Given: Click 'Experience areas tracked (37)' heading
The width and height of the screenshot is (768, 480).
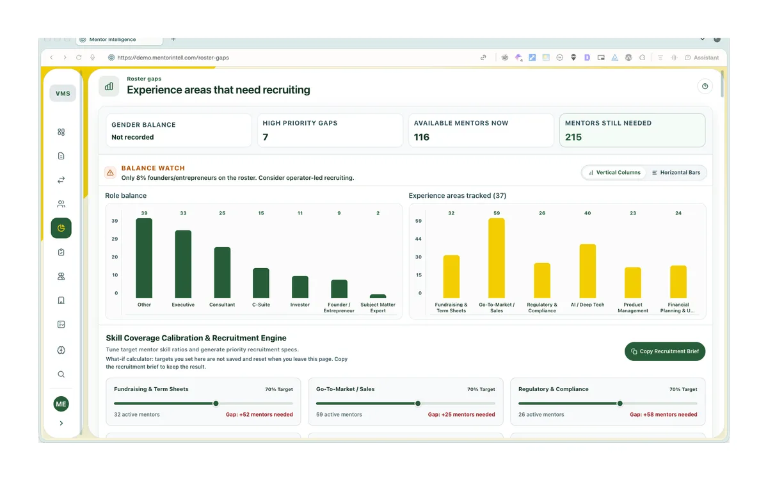Looking at the screenshot, I should tap(458, 196).
